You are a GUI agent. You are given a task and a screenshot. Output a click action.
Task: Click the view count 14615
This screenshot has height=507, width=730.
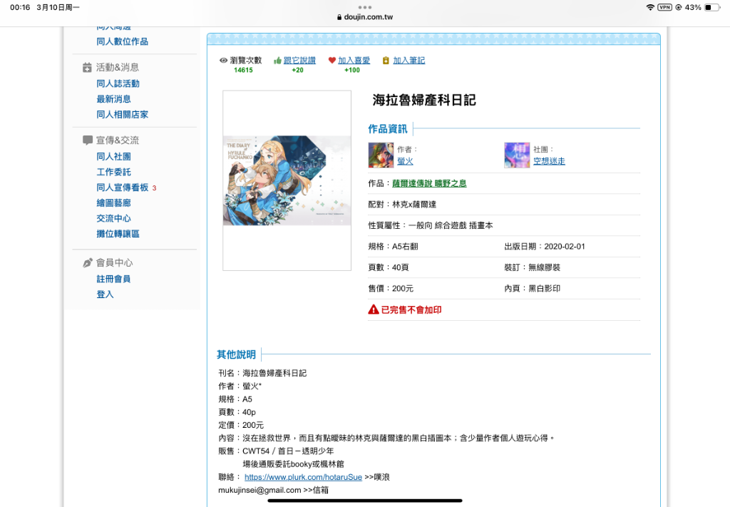243,71
